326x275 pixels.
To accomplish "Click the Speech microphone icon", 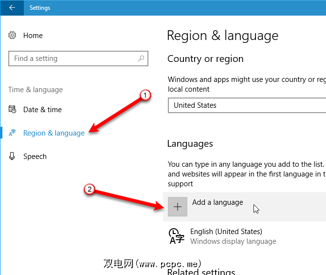I will coord(12,156).
